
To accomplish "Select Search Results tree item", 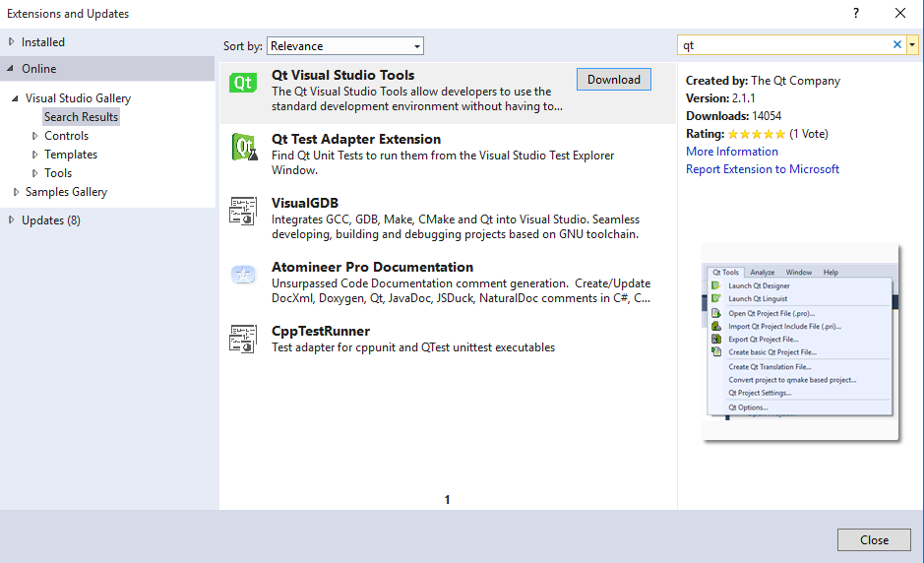I will click(x=82, y=117).
